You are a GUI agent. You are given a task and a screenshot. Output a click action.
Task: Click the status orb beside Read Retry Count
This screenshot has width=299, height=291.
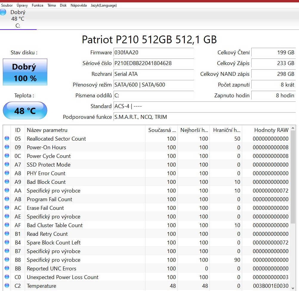tap(7, 234)
